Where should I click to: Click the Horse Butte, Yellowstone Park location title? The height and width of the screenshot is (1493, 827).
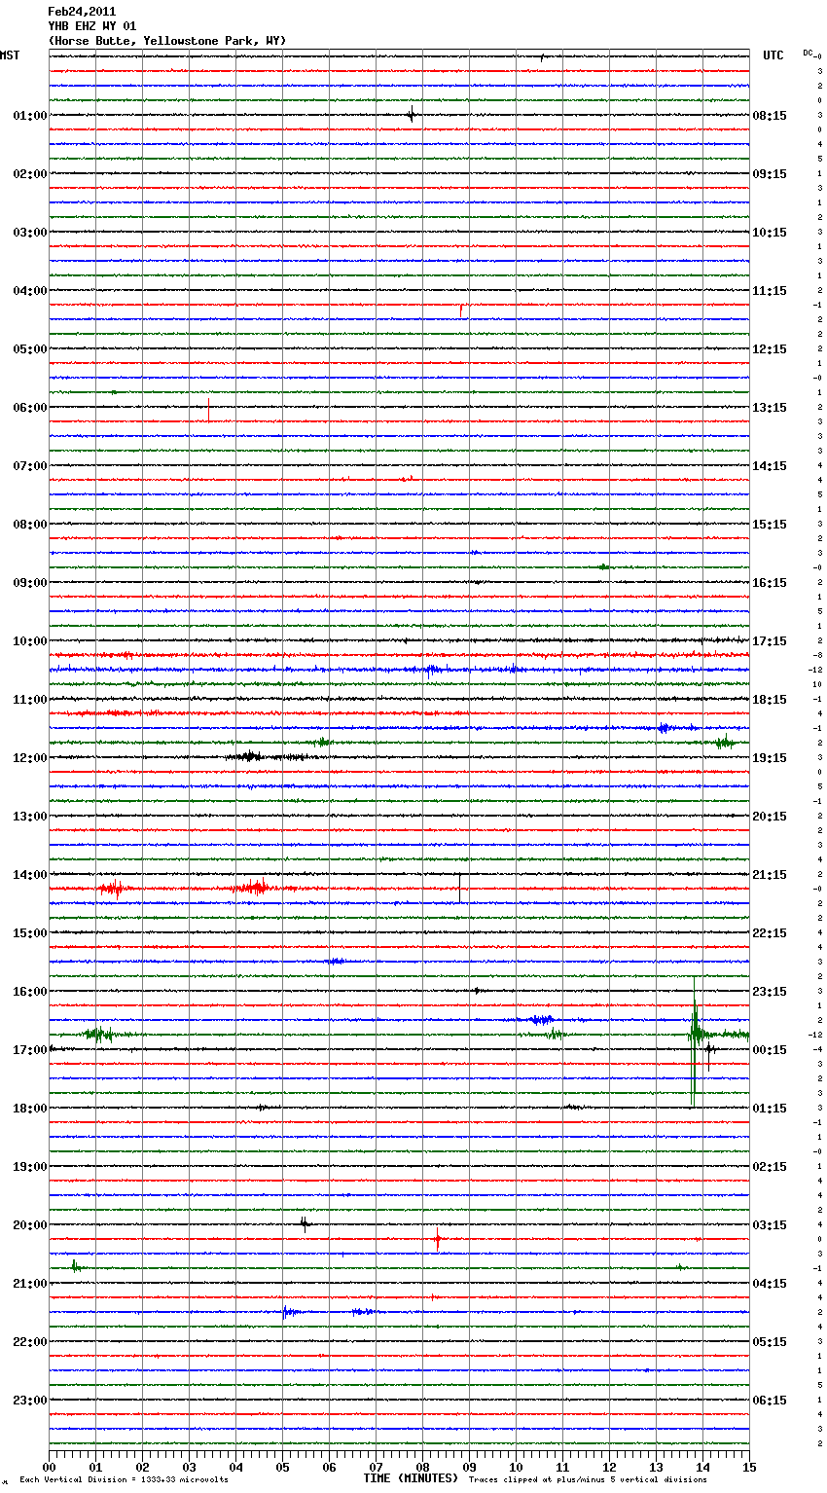(x=167, y=41)
